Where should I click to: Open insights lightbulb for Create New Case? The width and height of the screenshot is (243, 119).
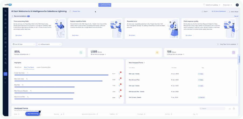119,74
